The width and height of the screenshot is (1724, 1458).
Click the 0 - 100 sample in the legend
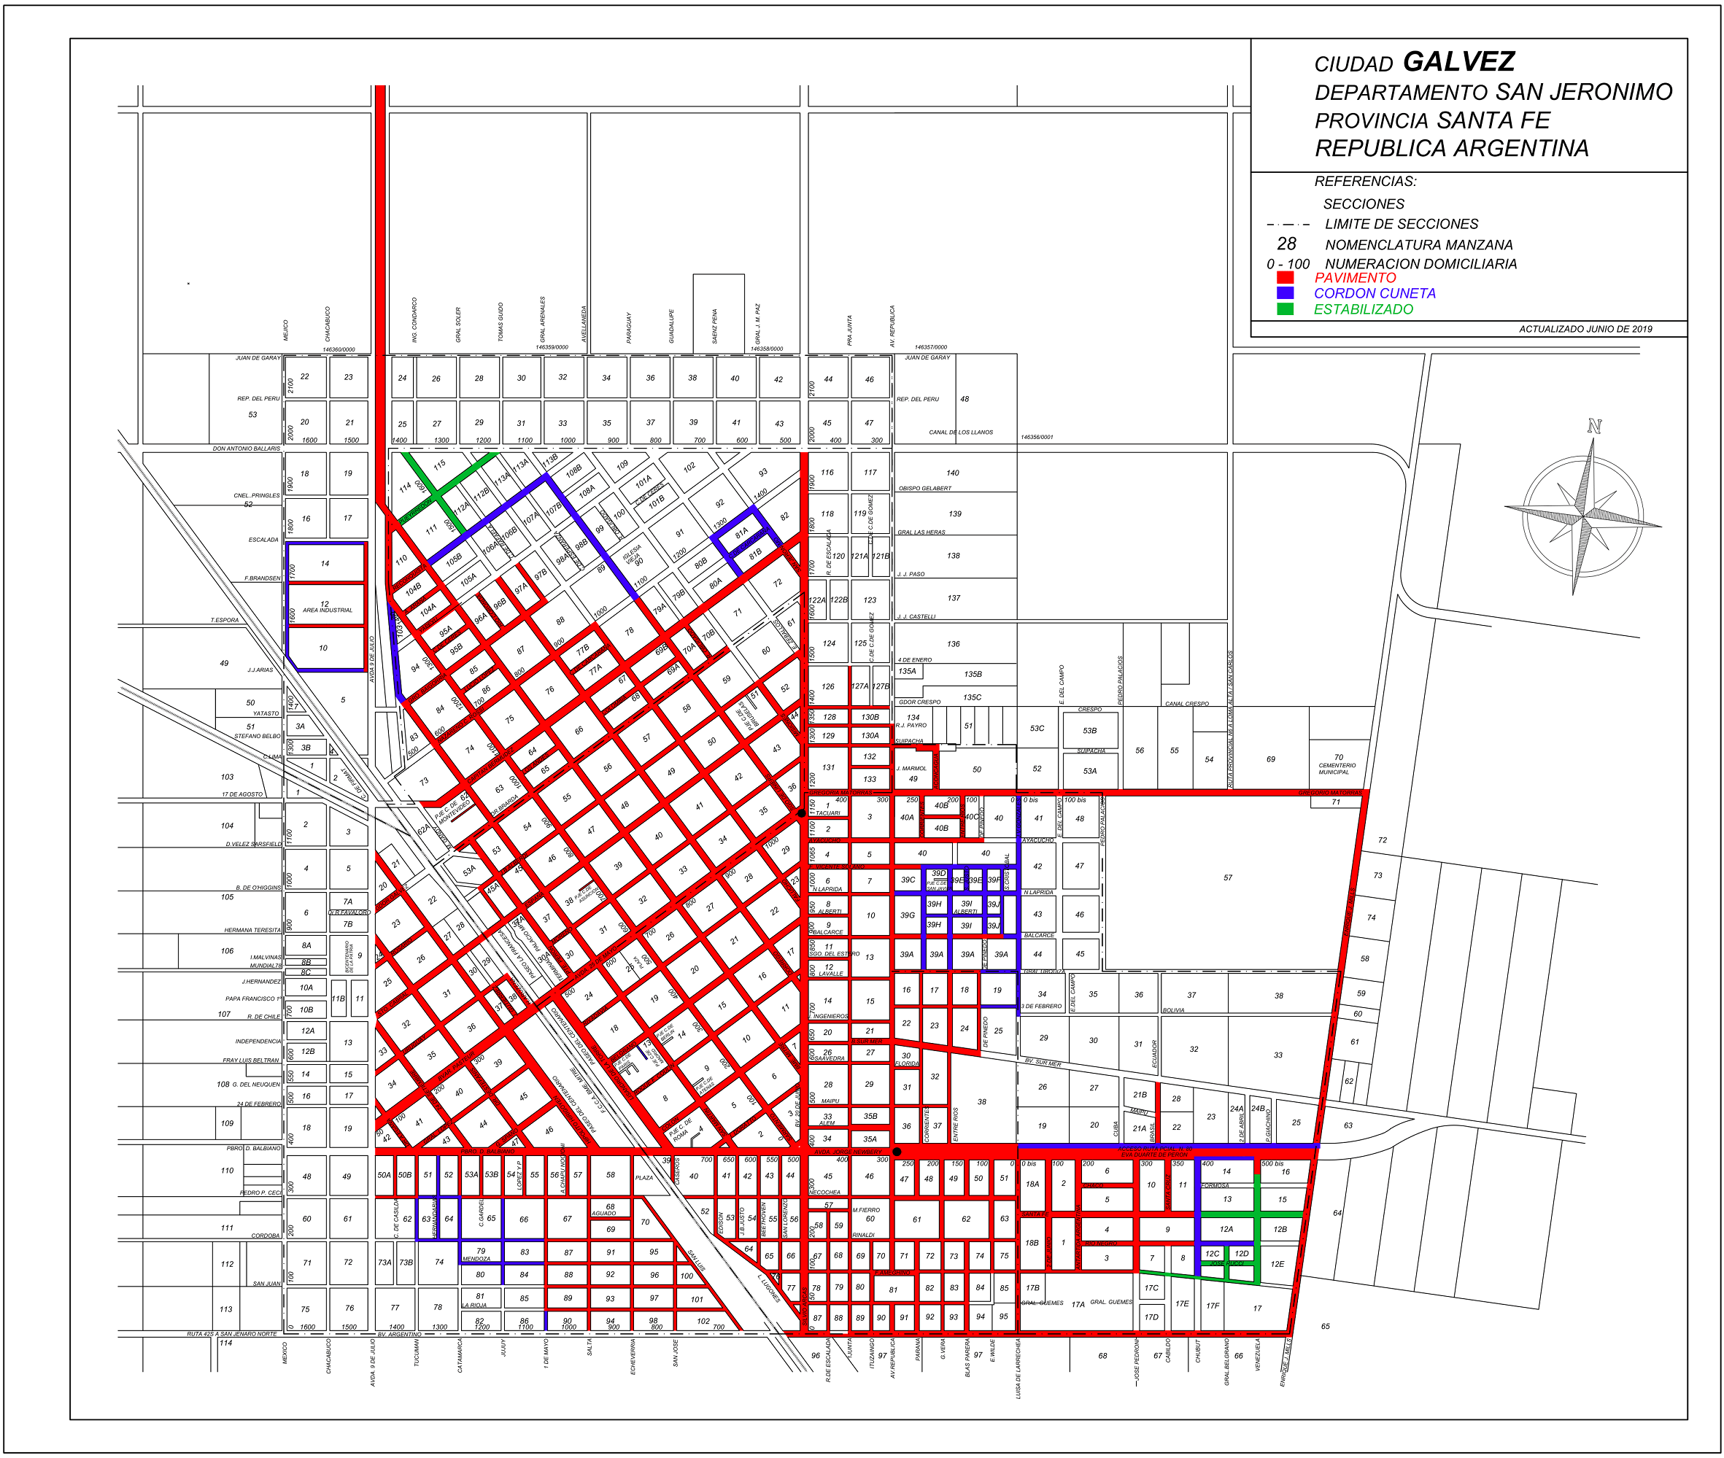pos(1288,265)
